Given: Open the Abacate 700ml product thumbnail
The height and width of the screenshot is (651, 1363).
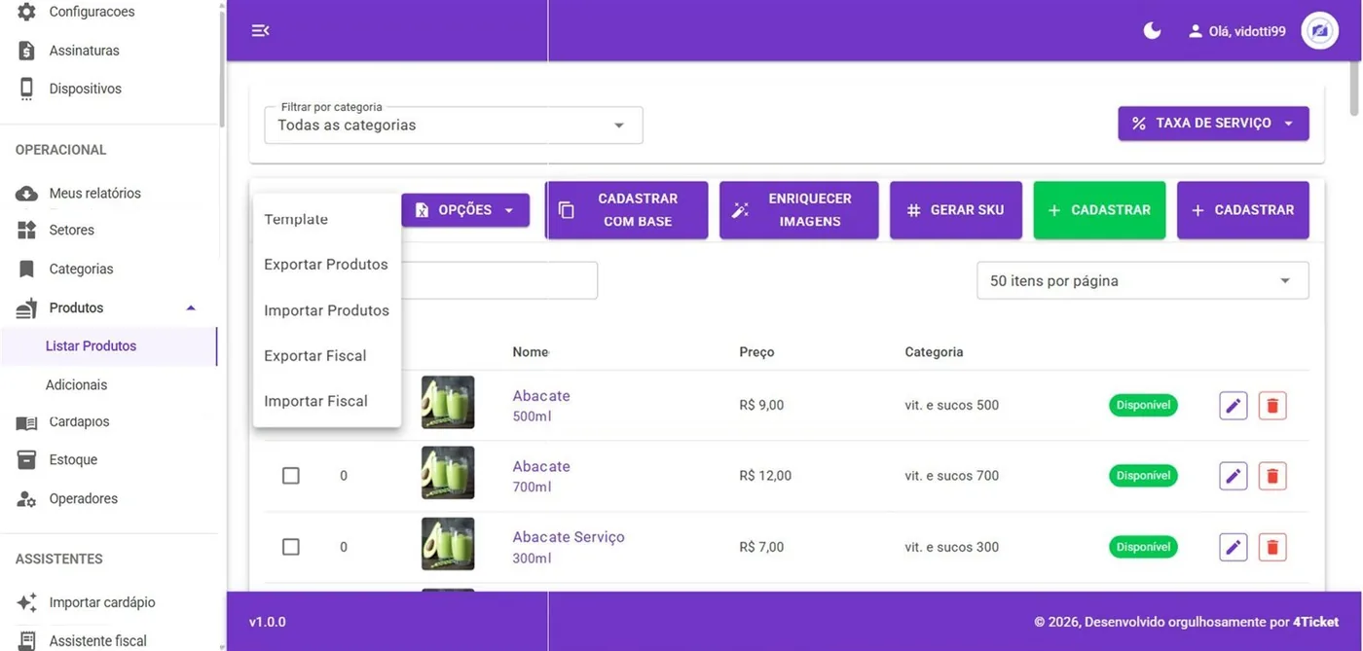Looking at the screenshot, I should click(448, 473).
